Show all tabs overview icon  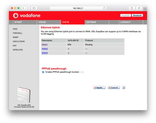pyautogui.click(x=139, y=8)
